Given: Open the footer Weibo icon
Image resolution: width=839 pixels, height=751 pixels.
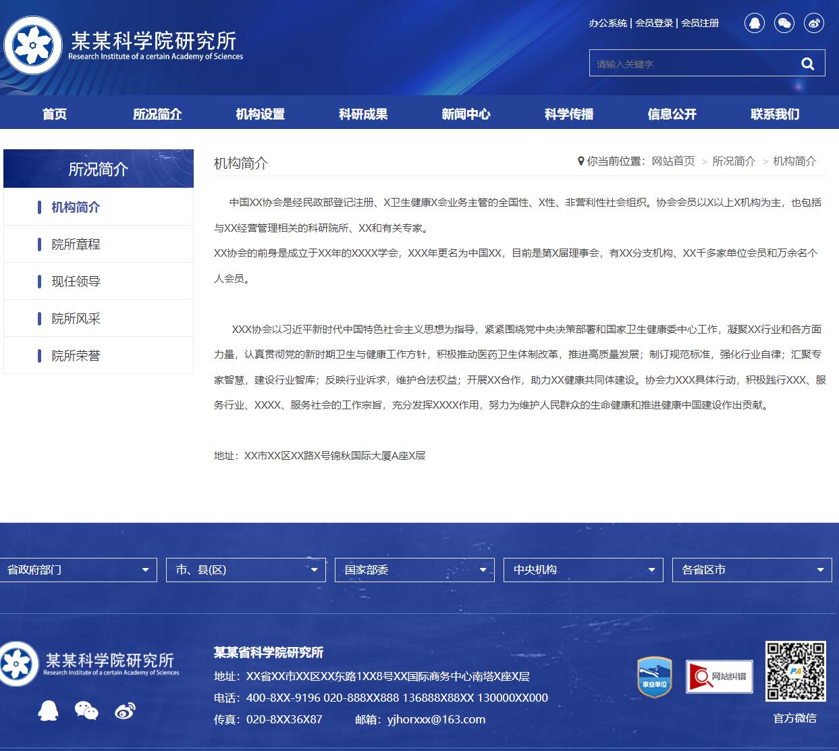Looking at the screenshot, I should [x=125, y=710].
